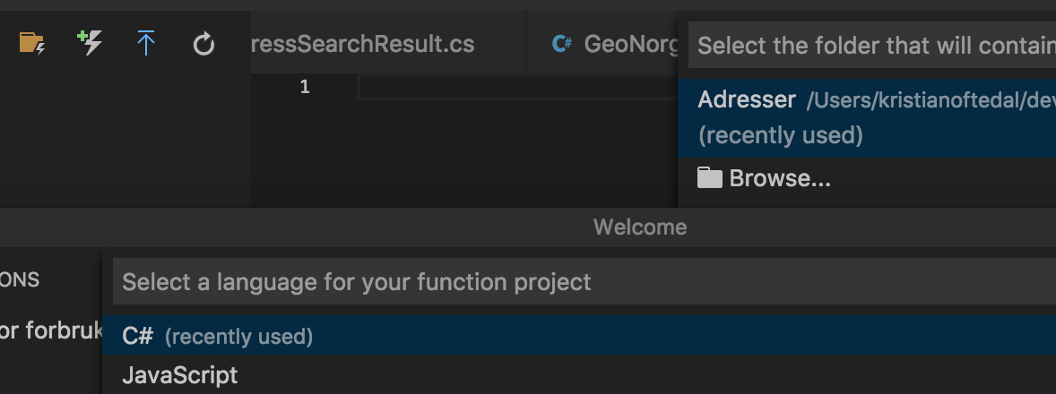The width and height of the screenshot is (1056, 394).
Task: Click the Welcome title label
Action: [x=639, y=227]
